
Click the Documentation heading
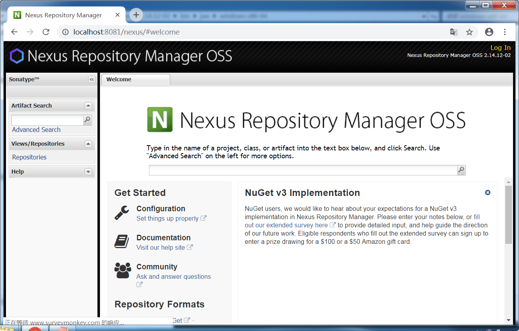(163, 238)
